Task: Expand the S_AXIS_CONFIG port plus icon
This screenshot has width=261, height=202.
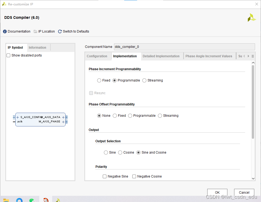Action: 18,117
